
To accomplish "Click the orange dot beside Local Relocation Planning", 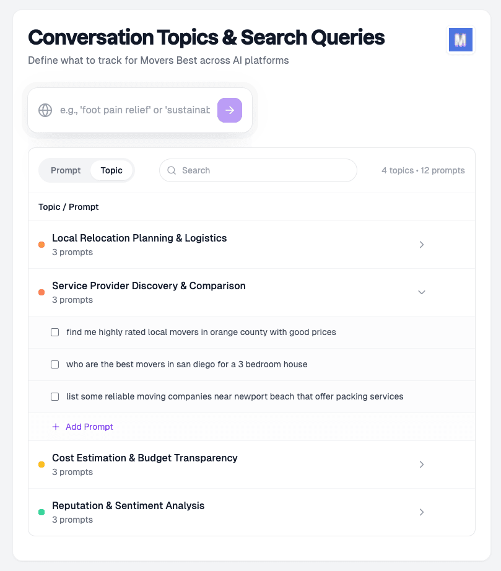I will coord(41,244).
